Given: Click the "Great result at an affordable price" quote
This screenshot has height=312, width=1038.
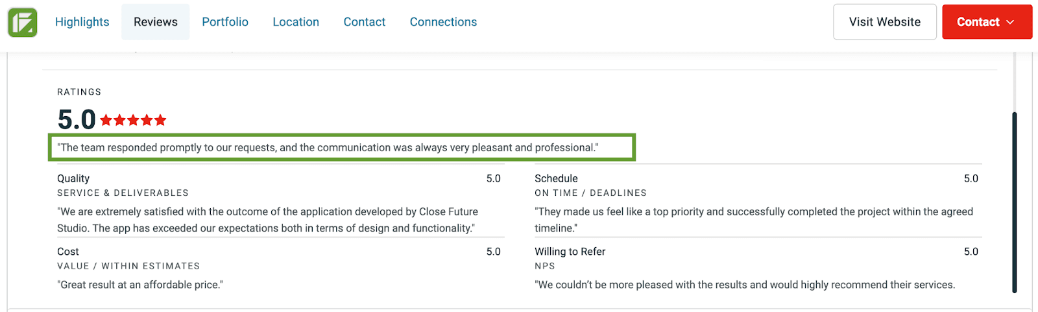Looking at the screenshot, I should [x=140, y=285].
